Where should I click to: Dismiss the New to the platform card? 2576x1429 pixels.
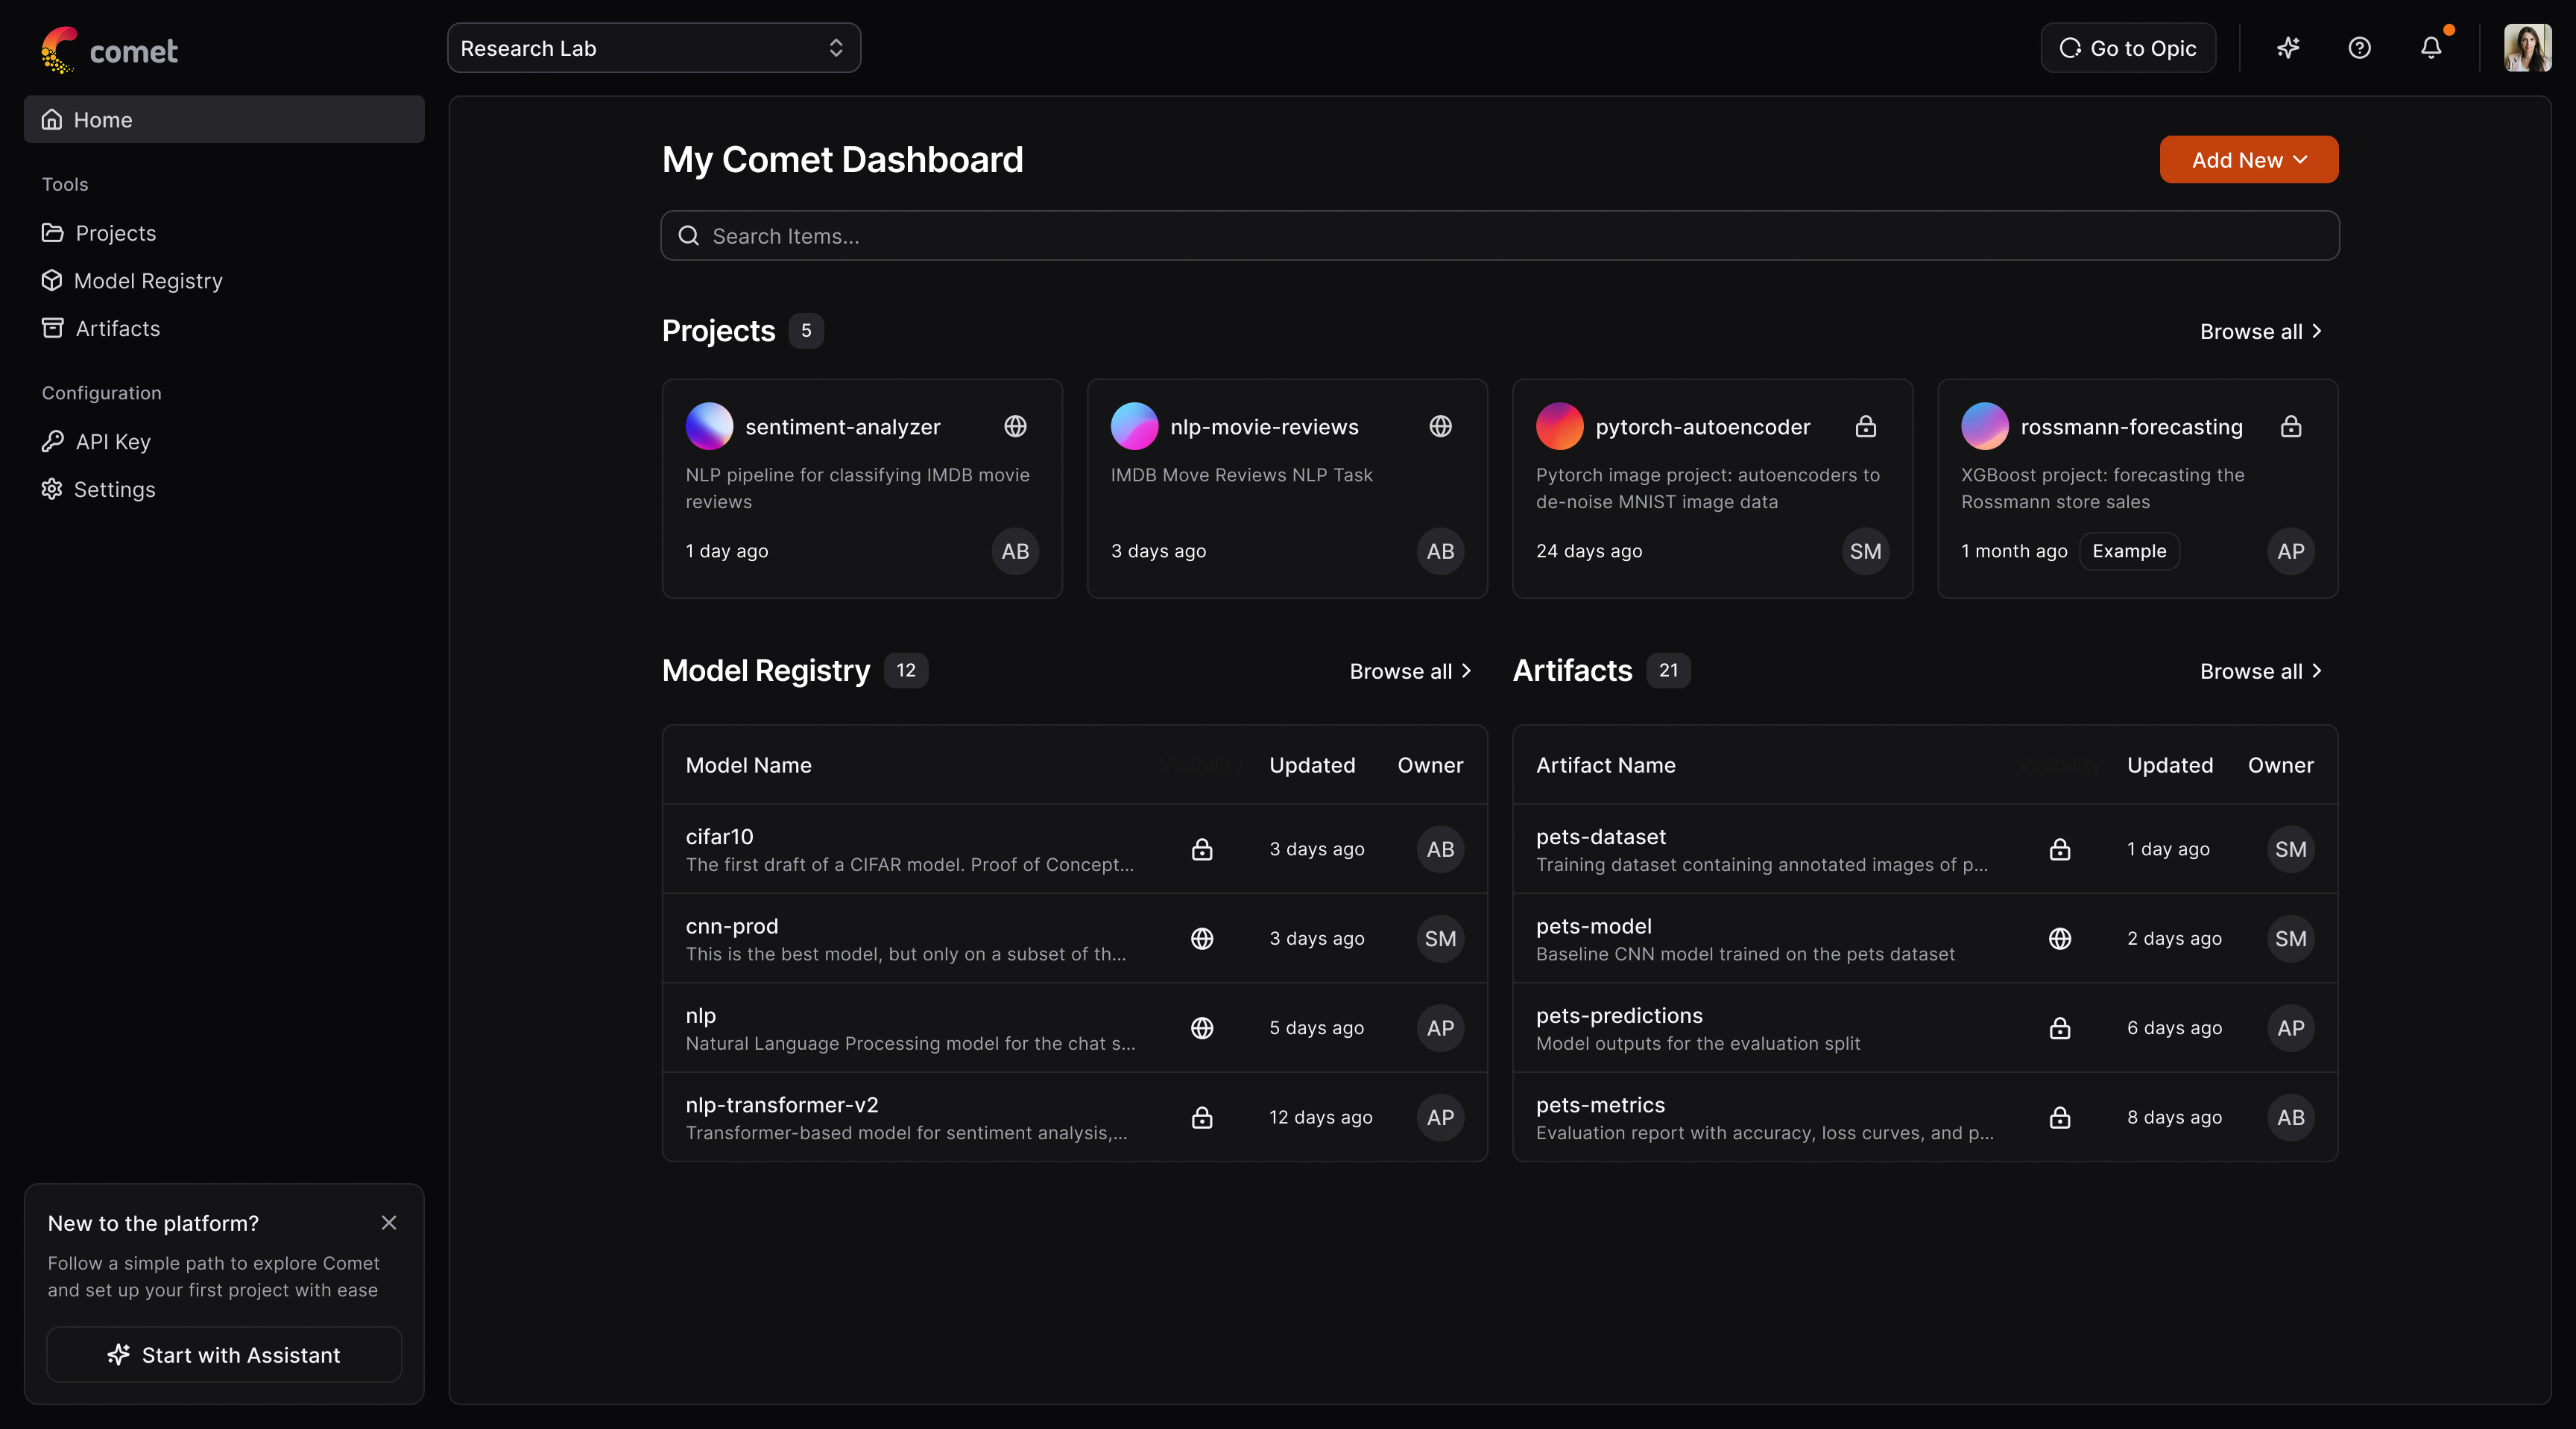(389, 1223)
